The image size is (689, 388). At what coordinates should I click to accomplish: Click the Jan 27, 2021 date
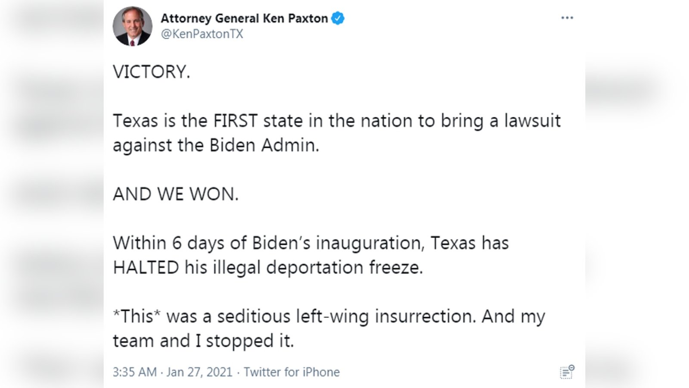pos(199,372)
